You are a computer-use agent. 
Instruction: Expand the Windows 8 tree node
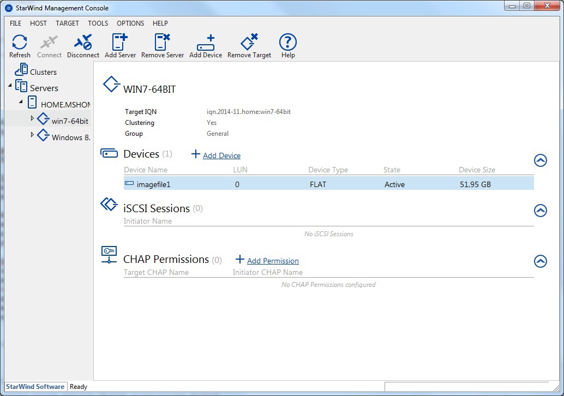[x=32, y=135]
